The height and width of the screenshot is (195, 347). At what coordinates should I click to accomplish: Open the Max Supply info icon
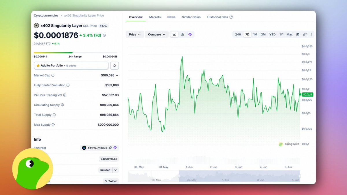pos(53,125)
